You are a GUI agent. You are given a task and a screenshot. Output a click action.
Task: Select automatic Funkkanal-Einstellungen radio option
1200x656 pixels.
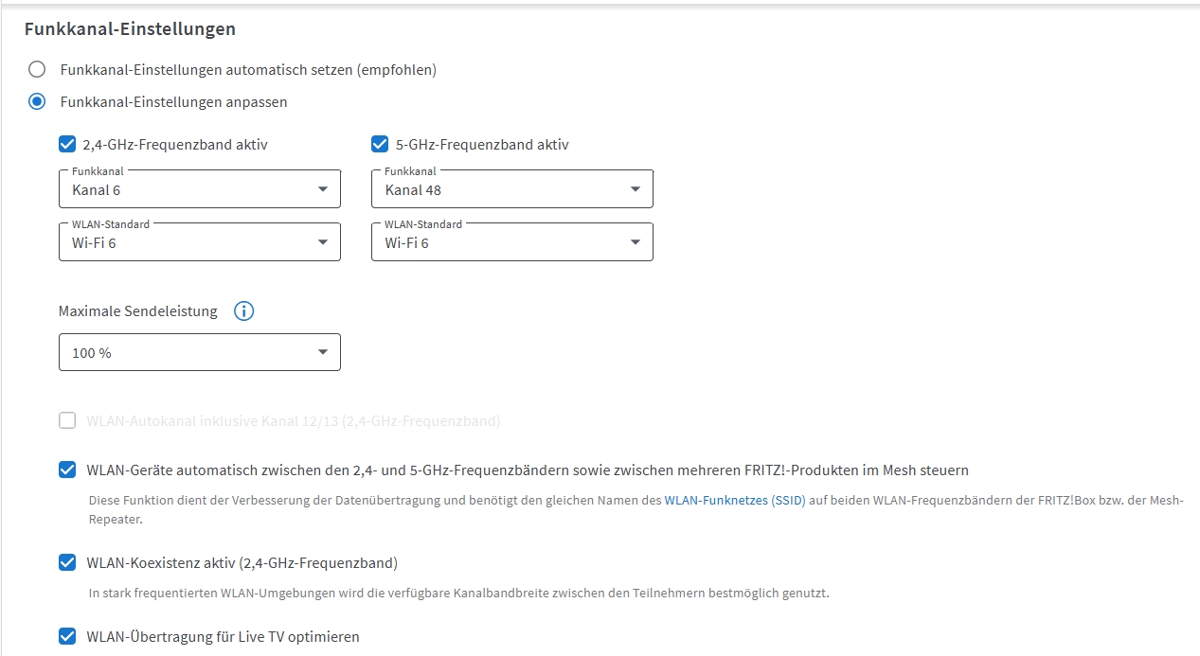click(37, 69)
